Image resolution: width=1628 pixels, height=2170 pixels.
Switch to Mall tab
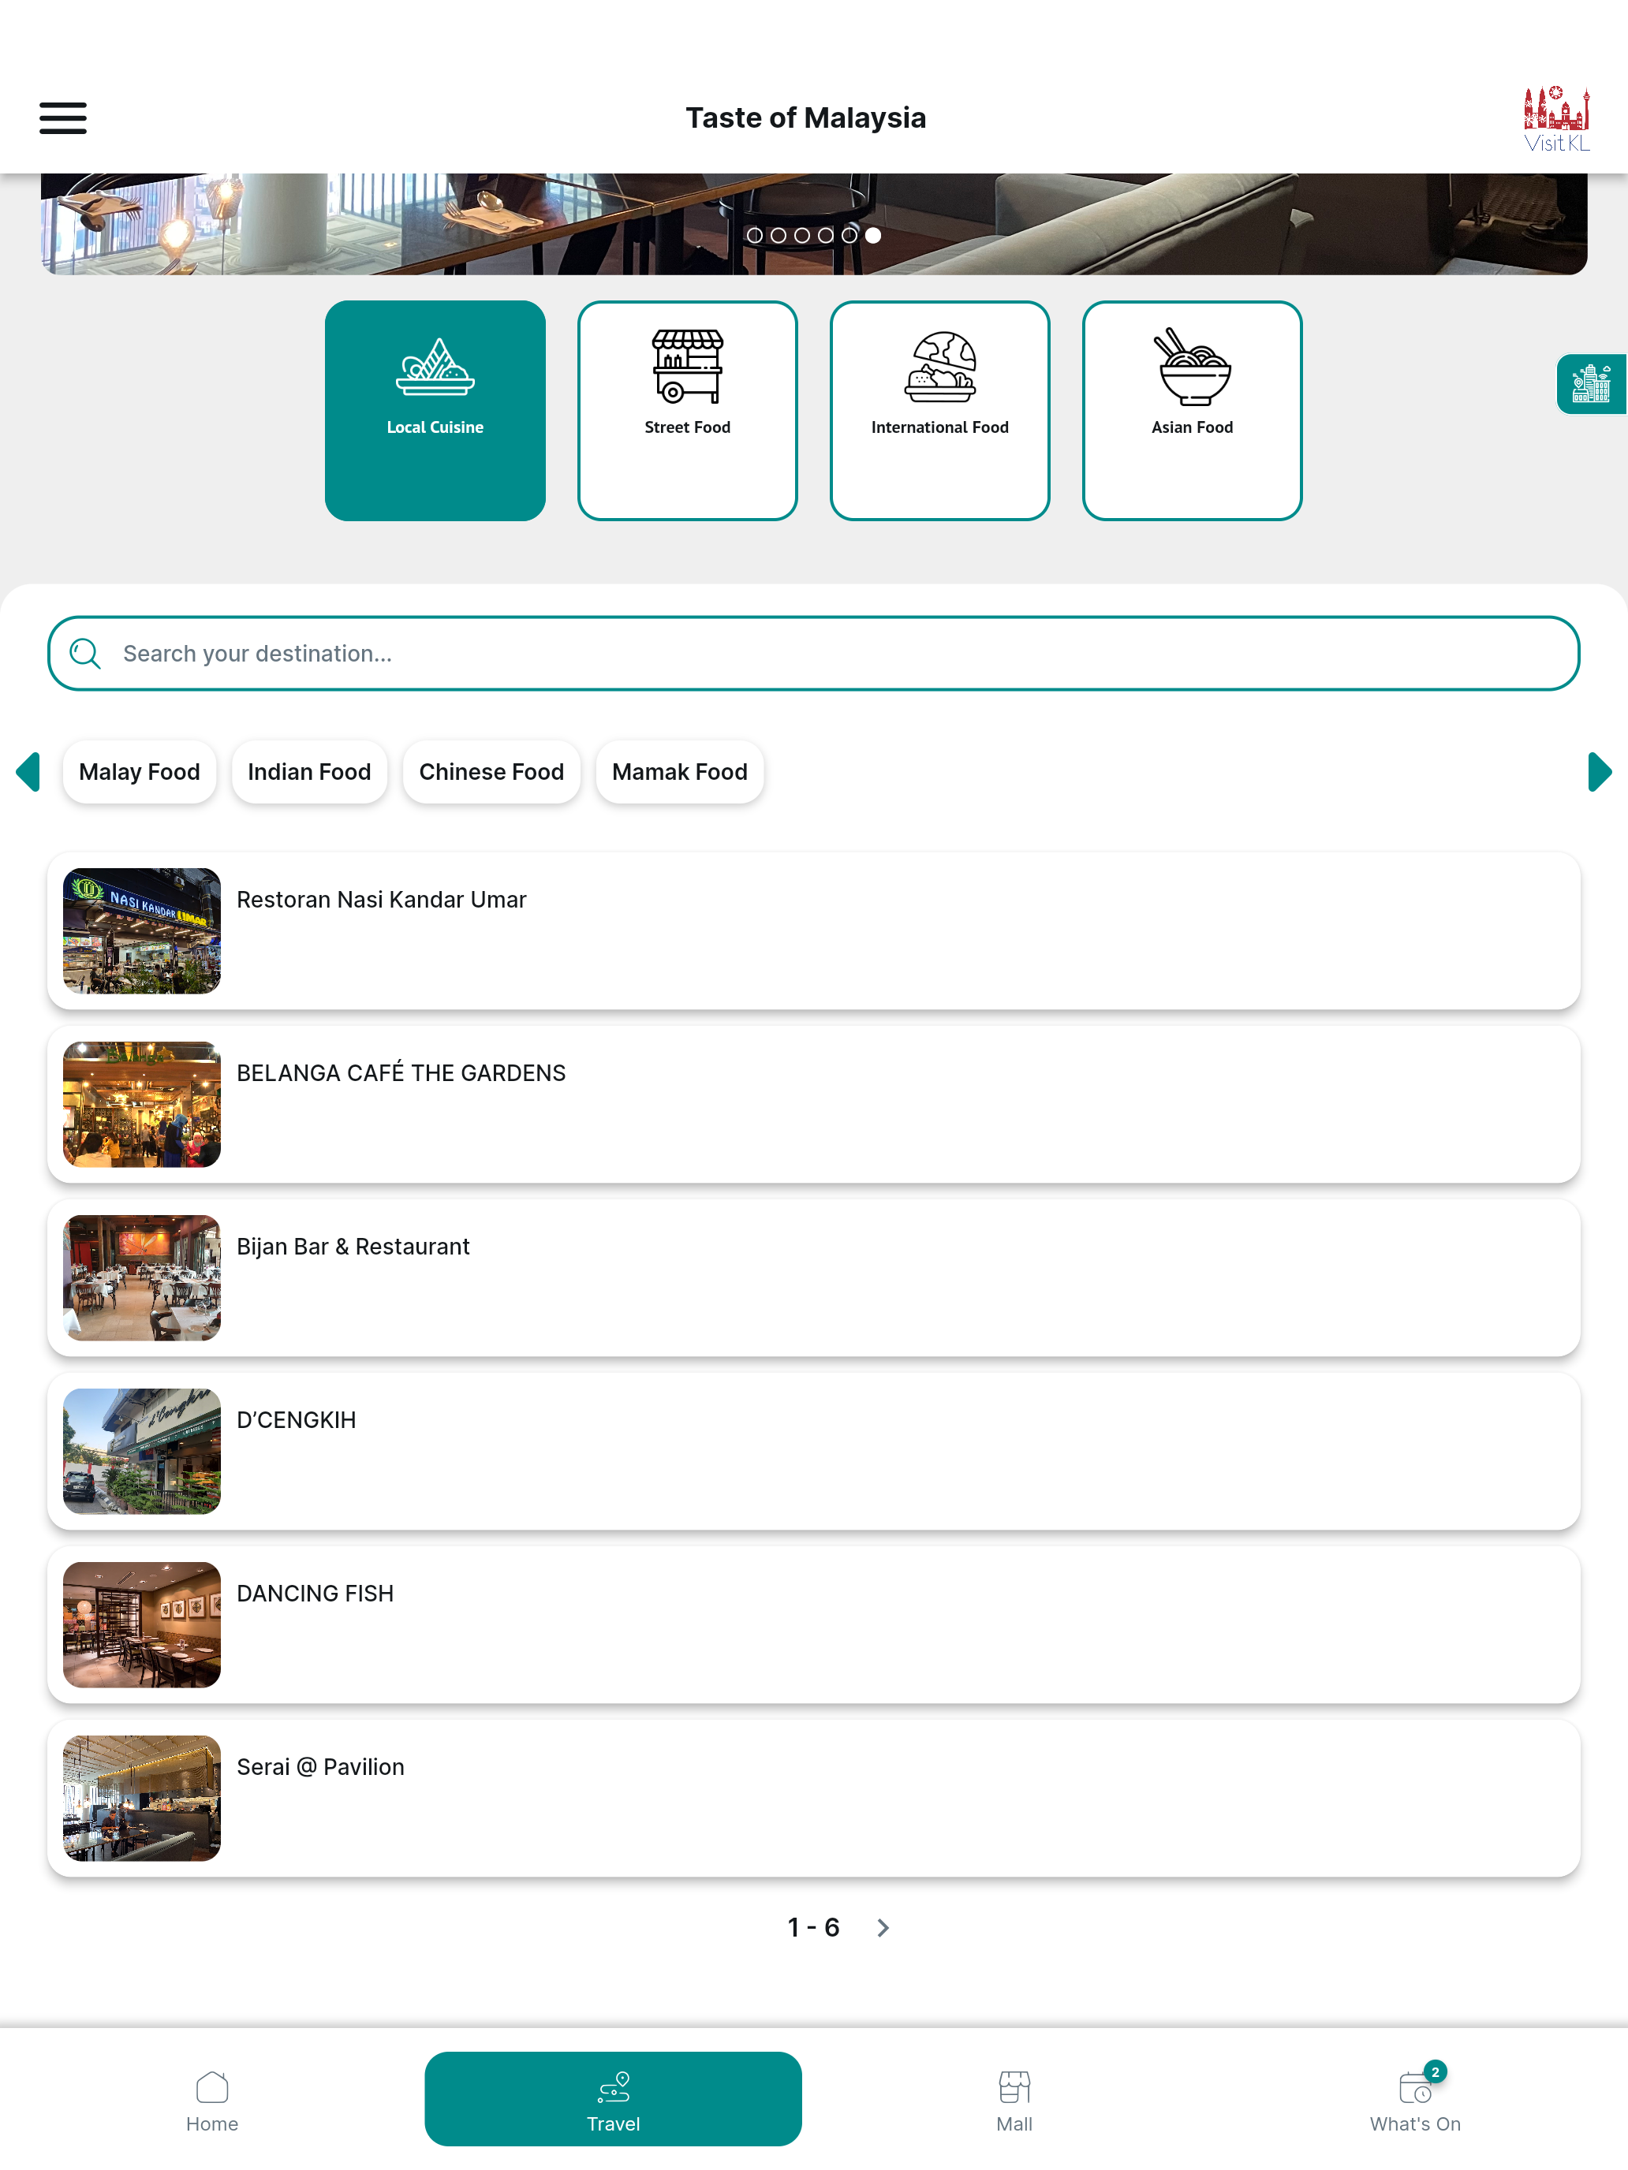(1014, 2101)
